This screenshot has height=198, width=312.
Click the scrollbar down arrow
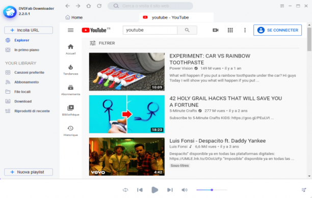[x=309, y=176]
